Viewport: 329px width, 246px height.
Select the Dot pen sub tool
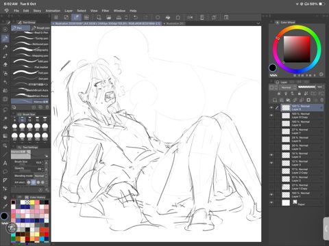pos(31,79)
